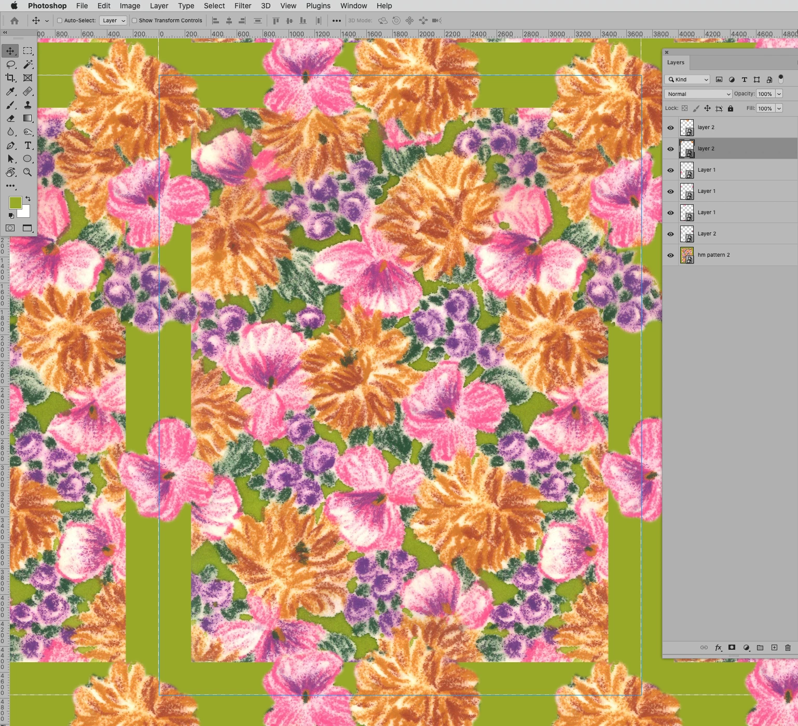
Task: Add a layer mask from Layers panel
Action: pyautogui.click(x=732, y=648)
